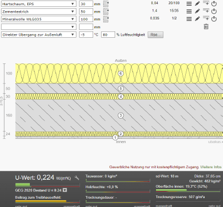Toggle Hartschaum, EPS layer on/off

pos(214,4)
